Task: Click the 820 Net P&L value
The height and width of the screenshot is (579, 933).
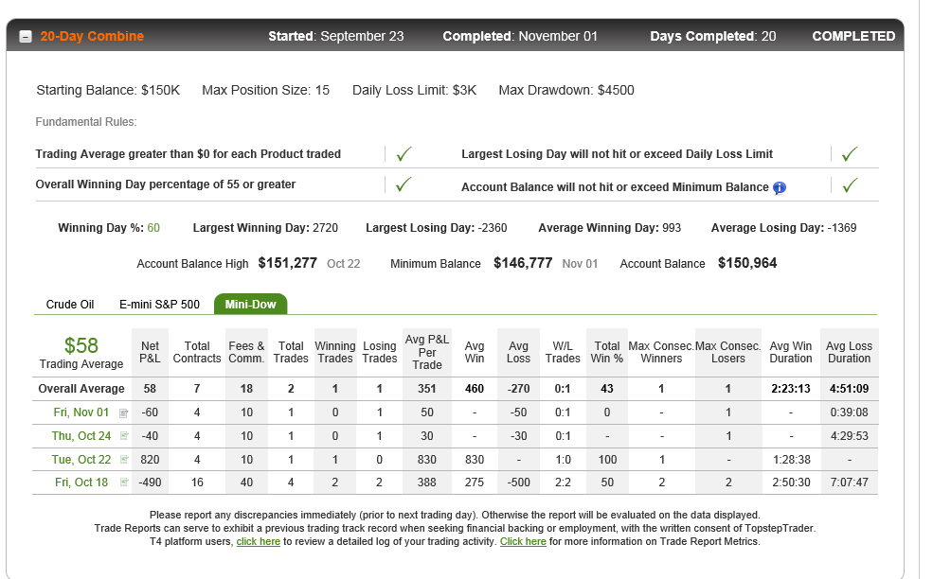Action: coord(150,460)
